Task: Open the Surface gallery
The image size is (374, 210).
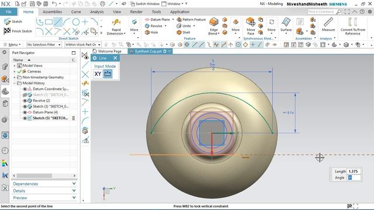Action: pyautogui.click(x=286, y=26)
